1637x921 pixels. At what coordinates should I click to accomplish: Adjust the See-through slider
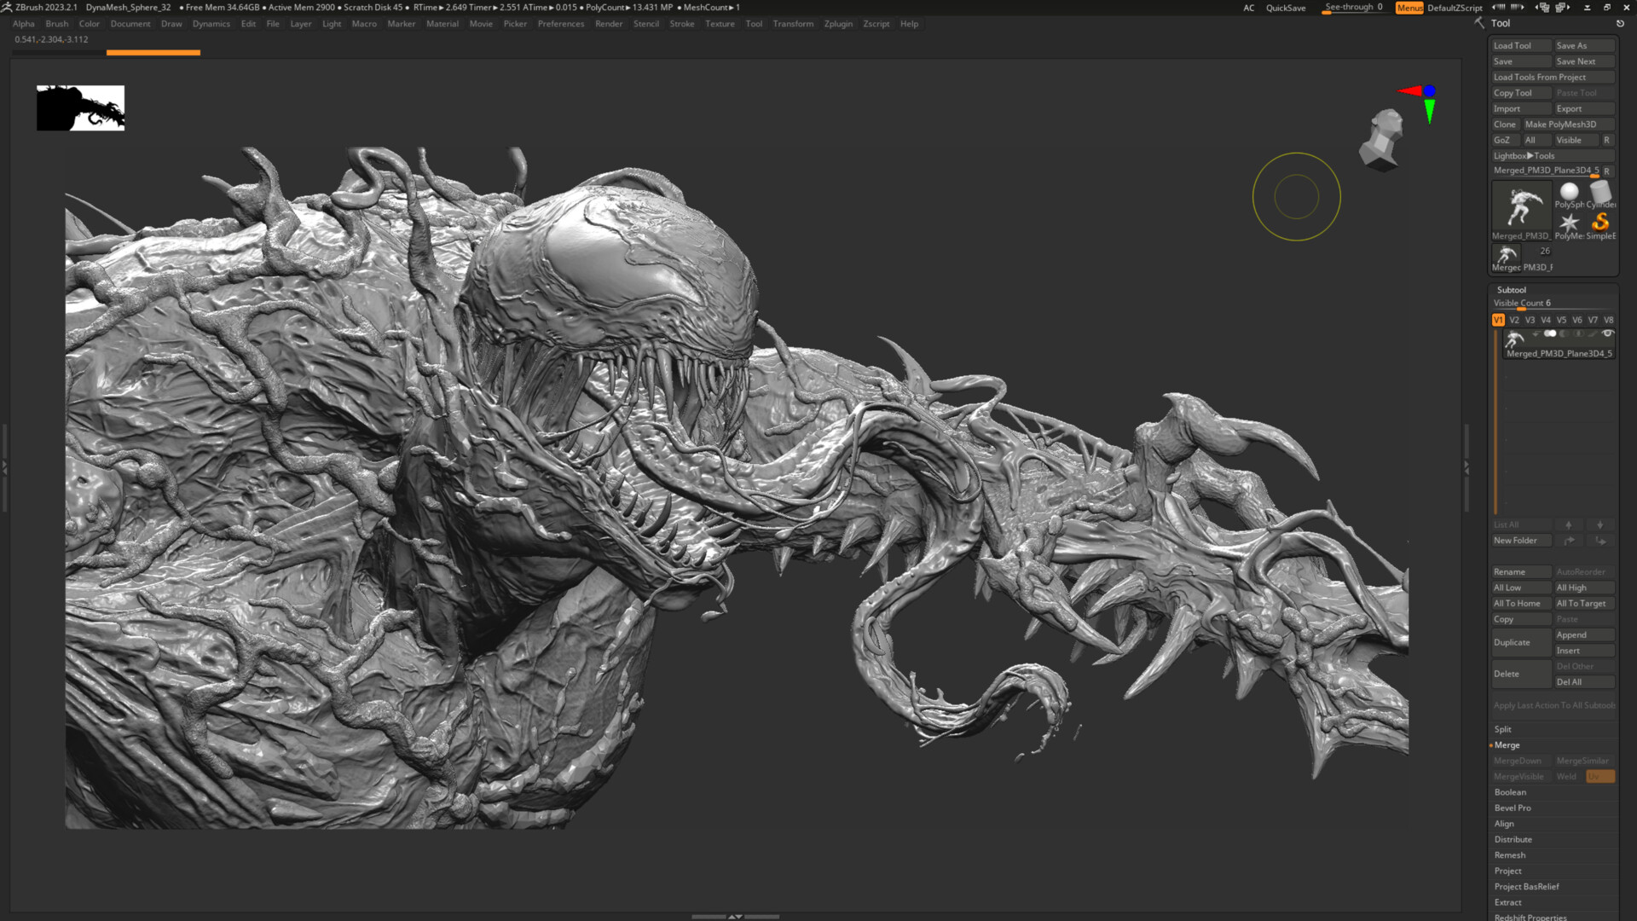[1353, 8]
